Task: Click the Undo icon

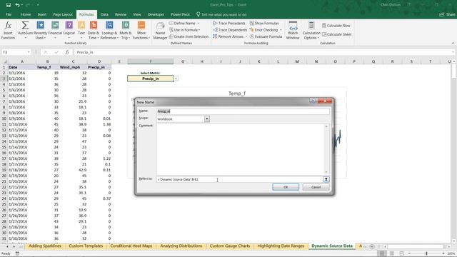Action: point(17,5)
